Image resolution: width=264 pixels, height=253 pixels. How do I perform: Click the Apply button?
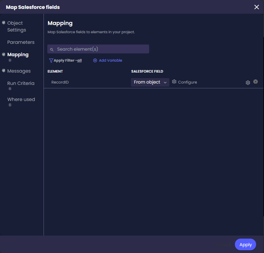(x=245, y=244)
